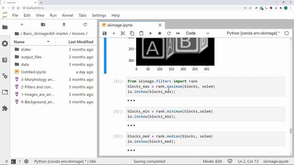Open the Extension Manager puzzle icon
Screen dimensions: 294x165
[x=5, y=108]
